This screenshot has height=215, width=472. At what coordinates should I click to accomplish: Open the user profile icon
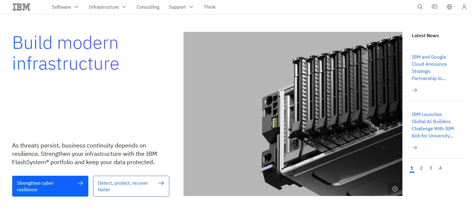click(464, 7)
